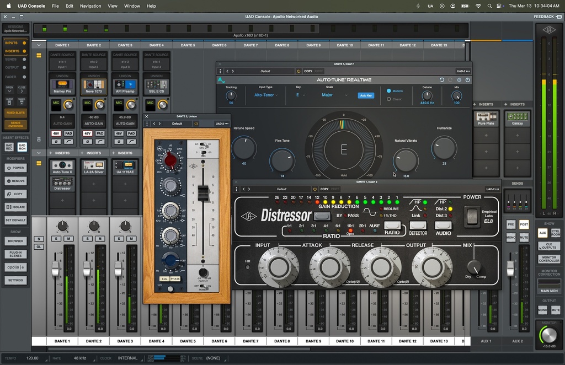The image size is (565, 365).
Task: Click the FIXED SLOTS button
Action: tap(15, 112)
